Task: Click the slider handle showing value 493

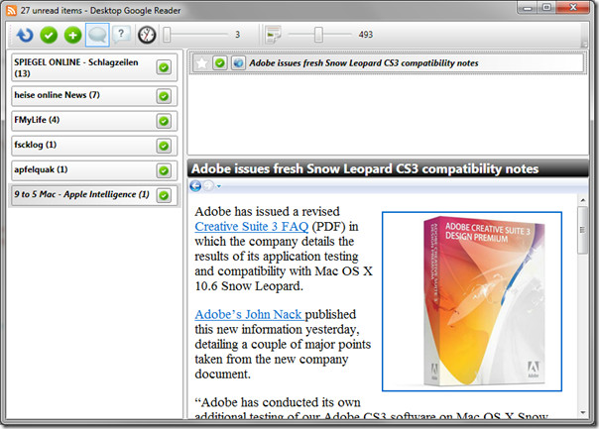Action: point(318,35)
